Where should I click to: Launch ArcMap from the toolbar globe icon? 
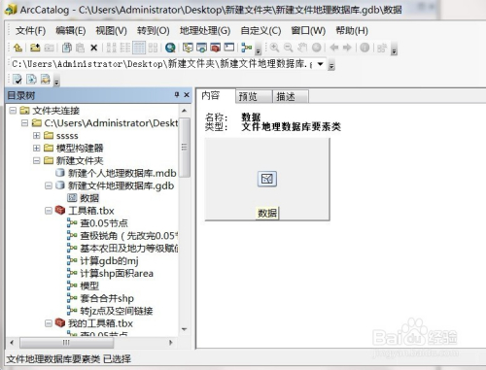(170, 48)
